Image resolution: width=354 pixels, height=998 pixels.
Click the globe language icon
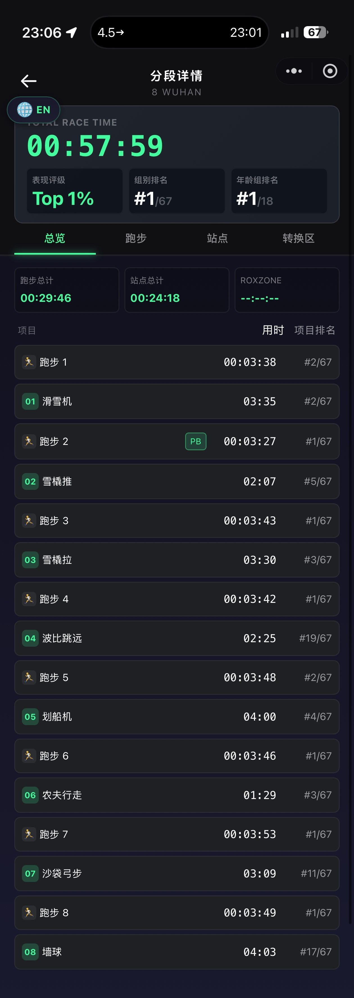(x=25, y=110)
